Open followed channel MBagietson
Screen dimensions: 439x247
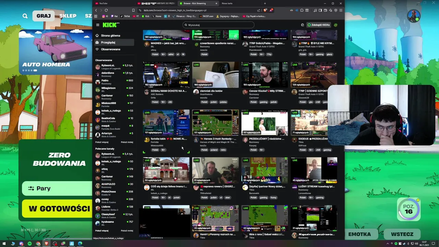pos(114,89)
